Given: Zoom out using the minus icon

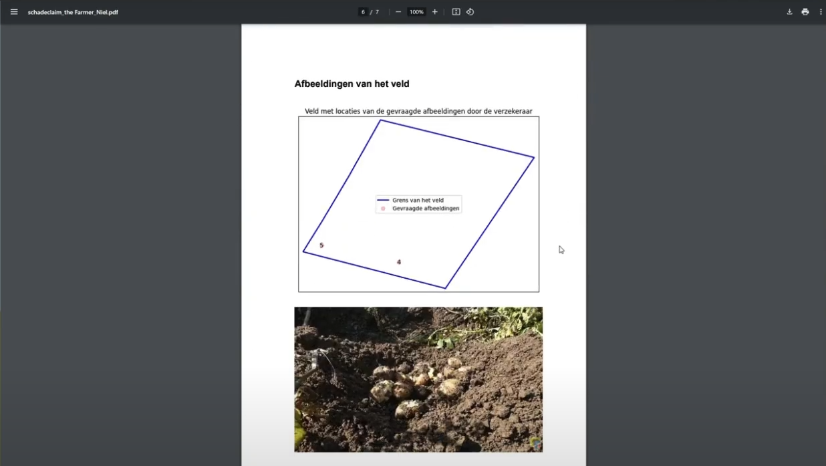Looking at the screenshot, I should [398, 11].
